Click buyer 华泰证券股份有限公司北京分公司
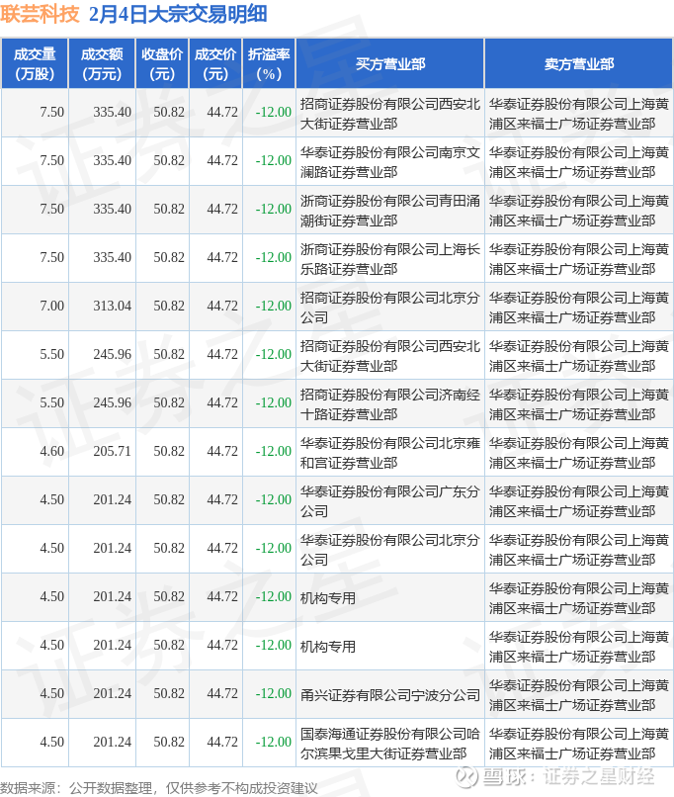The image size is (674, 797). point(390,550)
